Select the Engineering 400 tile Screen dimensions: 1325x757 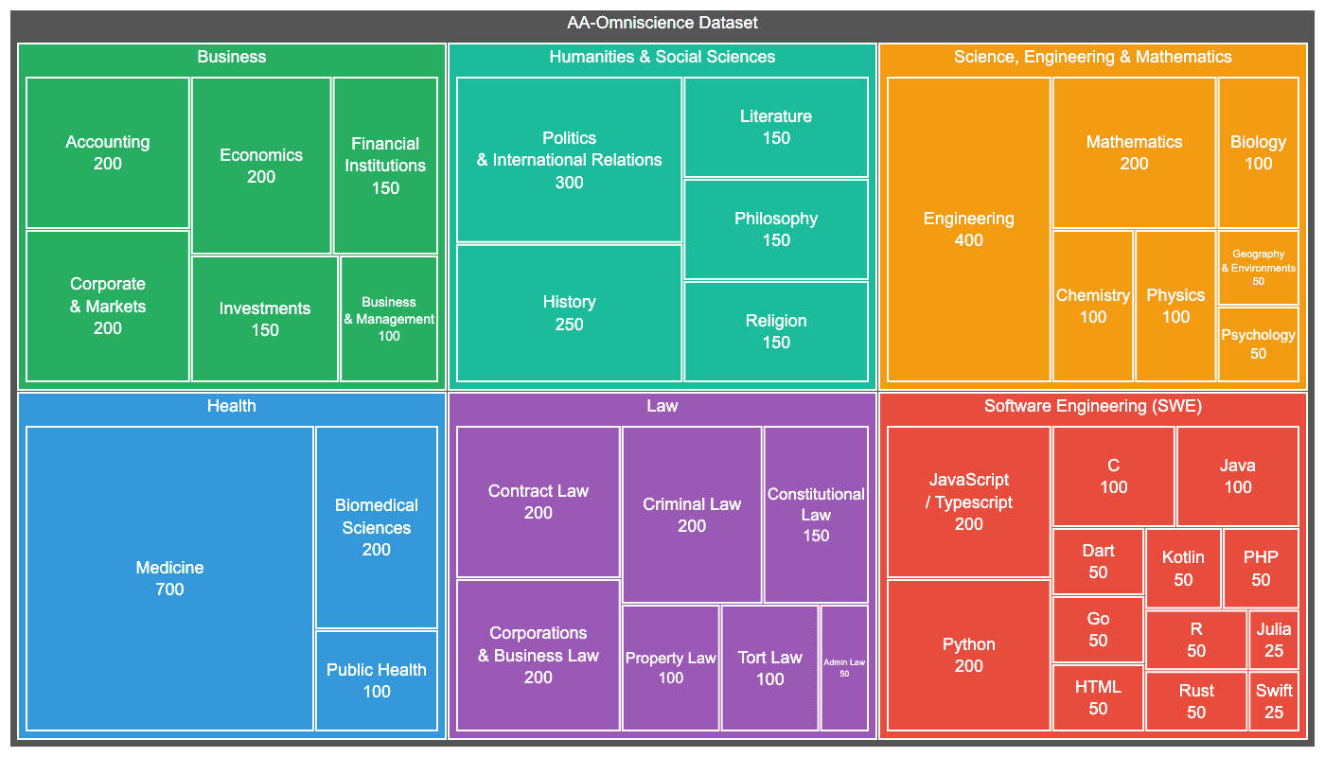tap(968, 229)
